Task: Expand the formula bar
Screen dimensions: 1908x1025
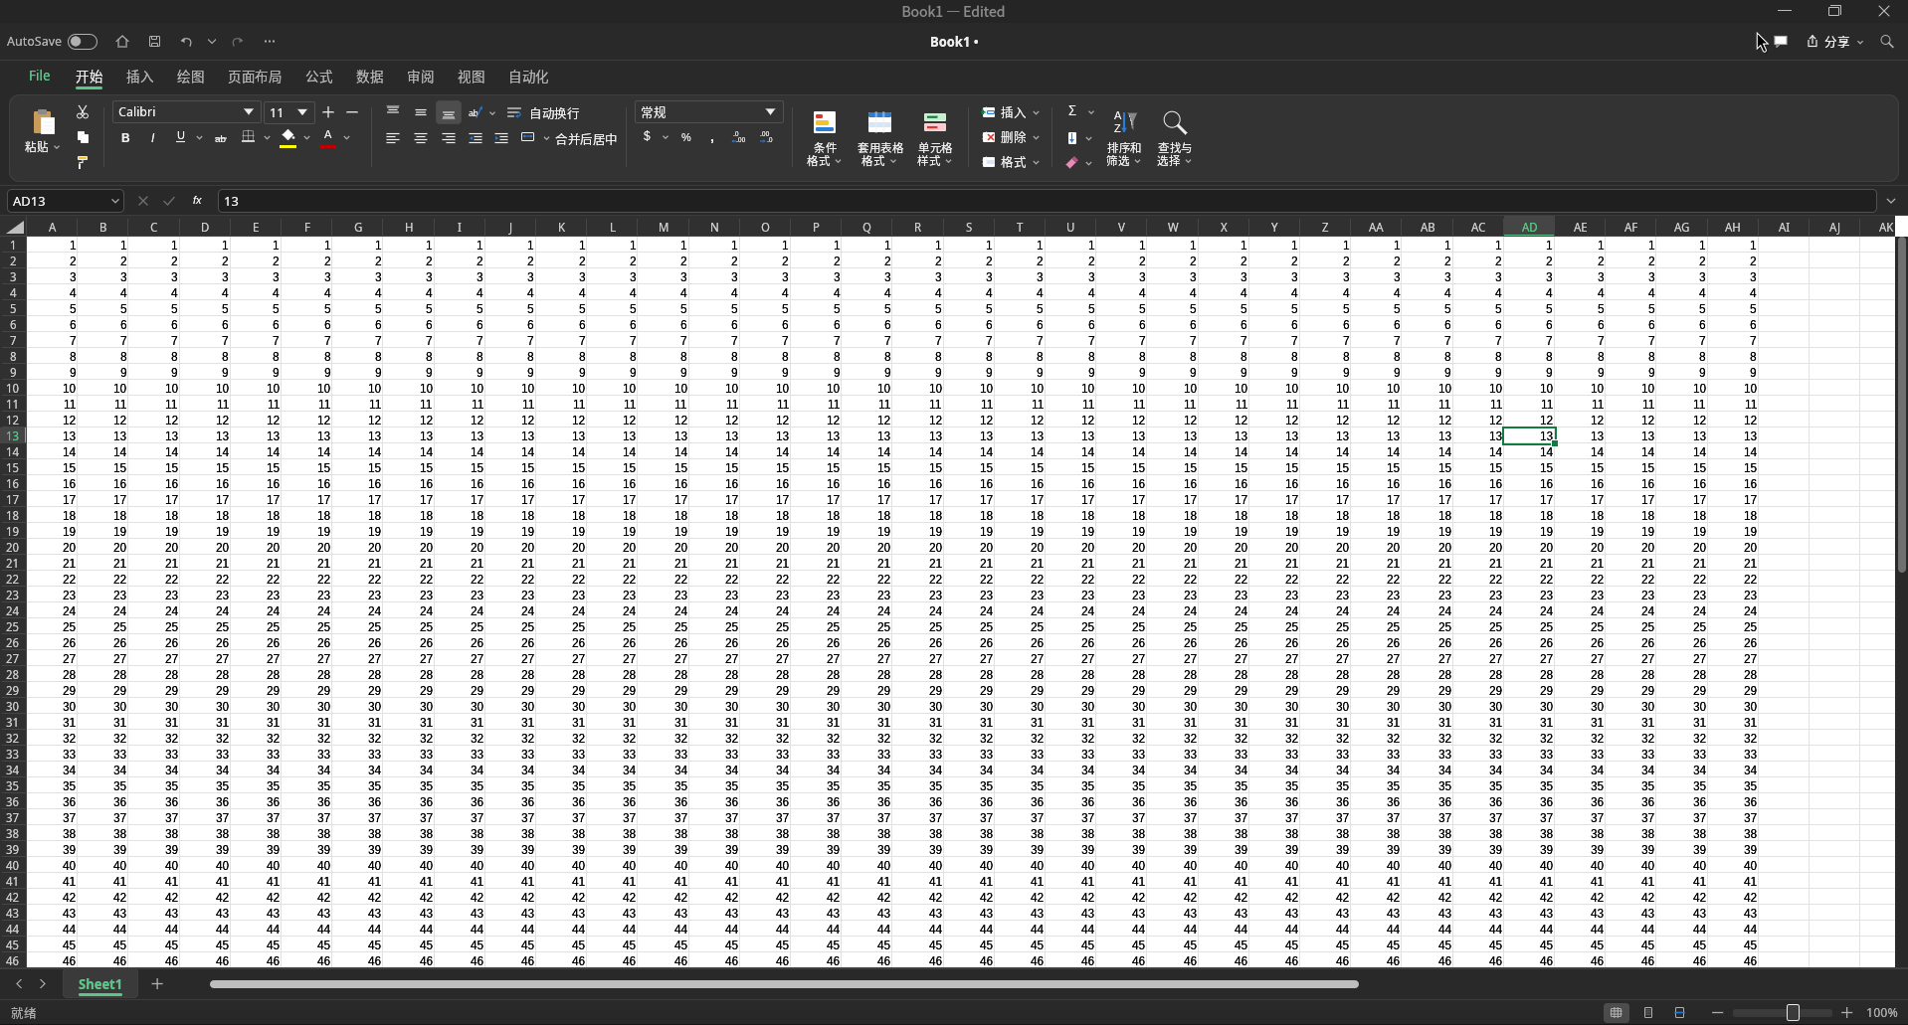Action: pos(1891,201)
